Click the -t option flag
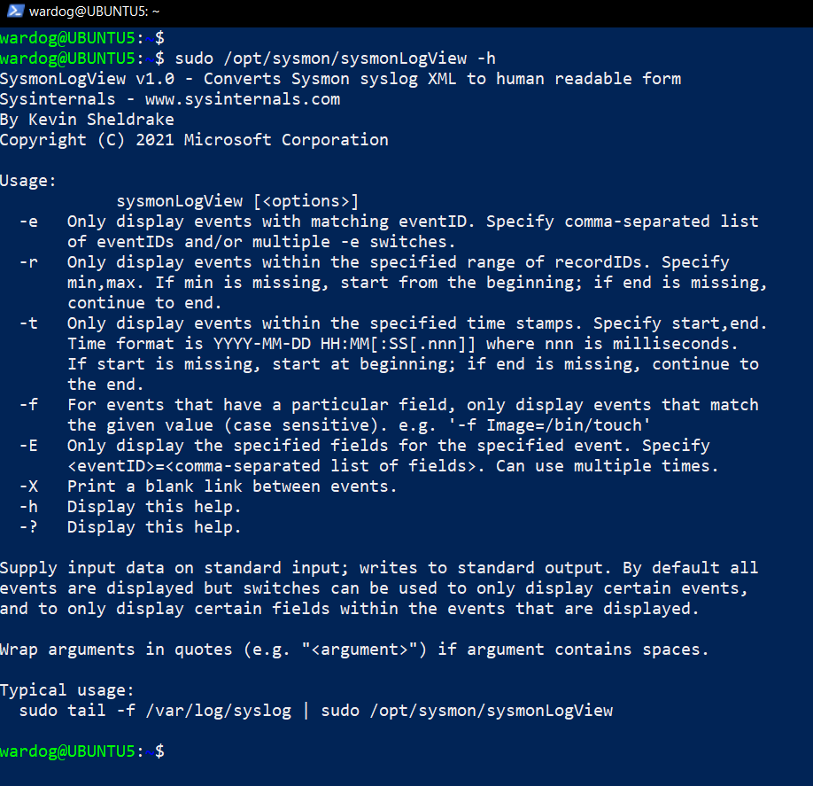The image size is (813, 786). point(28,323)
